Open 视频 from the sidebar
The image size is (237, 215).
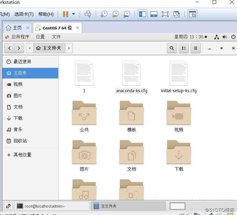30,84
